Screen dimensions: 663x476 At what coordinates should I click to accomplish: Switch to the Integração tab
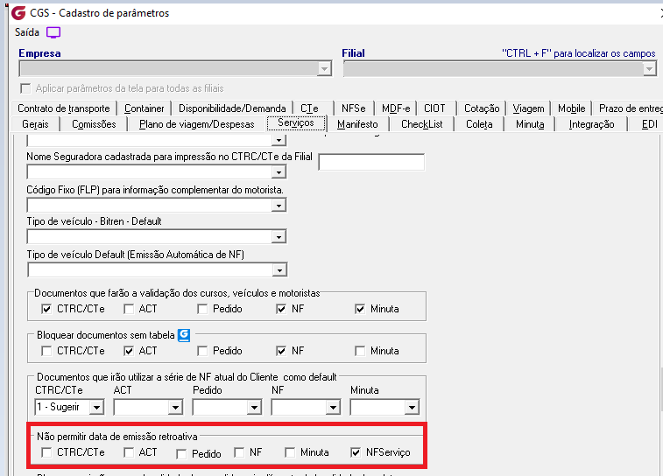pyautogui.click(x=591, y=124)
